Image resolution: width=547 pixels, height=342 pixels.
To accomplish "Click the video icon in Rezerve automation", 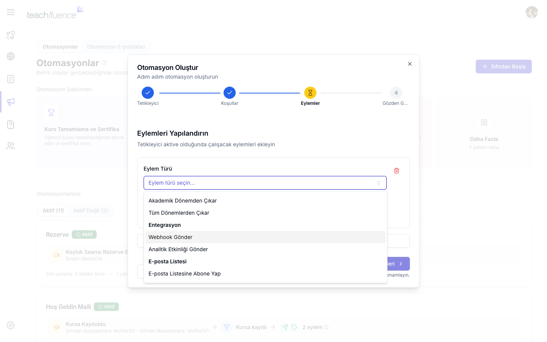I will pos(57,255).
